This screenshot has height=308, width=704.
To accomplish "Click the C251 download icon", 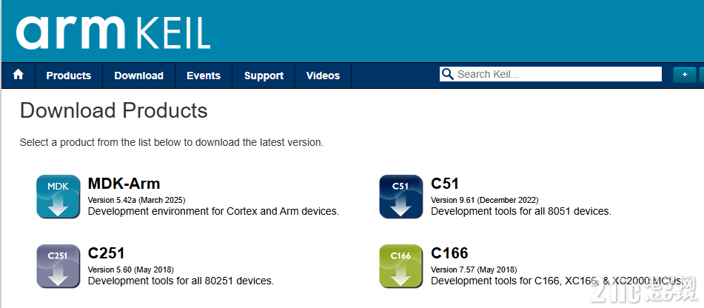I will [x=58, y=267].
